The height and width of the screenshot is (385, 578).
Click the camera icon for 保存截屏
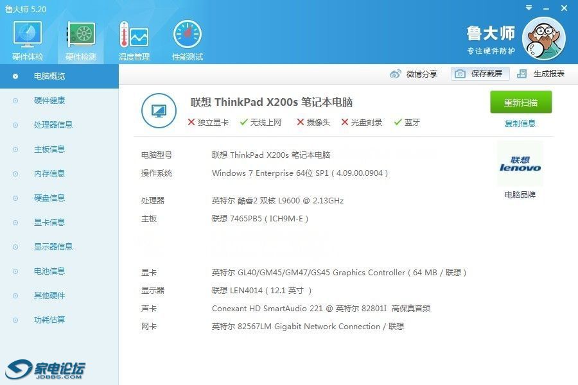[x=460, y=74]
